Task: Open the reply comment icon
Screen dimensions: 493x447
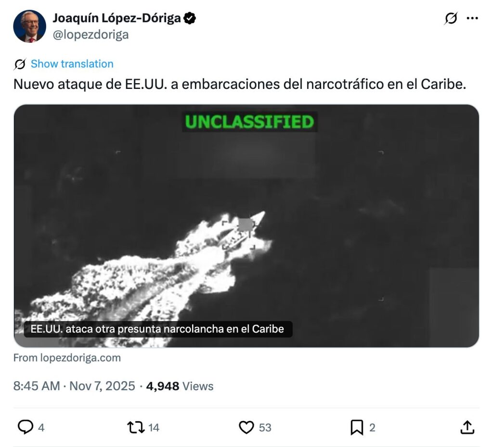Action: coord(26,427)
